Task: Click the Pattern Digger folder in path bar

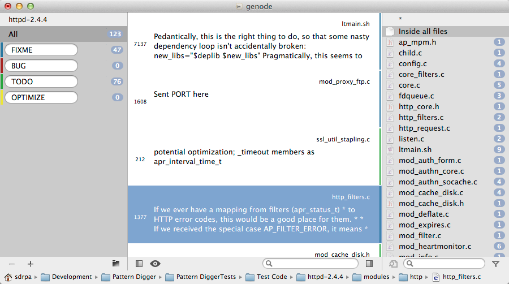Action: [x=128, y=277]
